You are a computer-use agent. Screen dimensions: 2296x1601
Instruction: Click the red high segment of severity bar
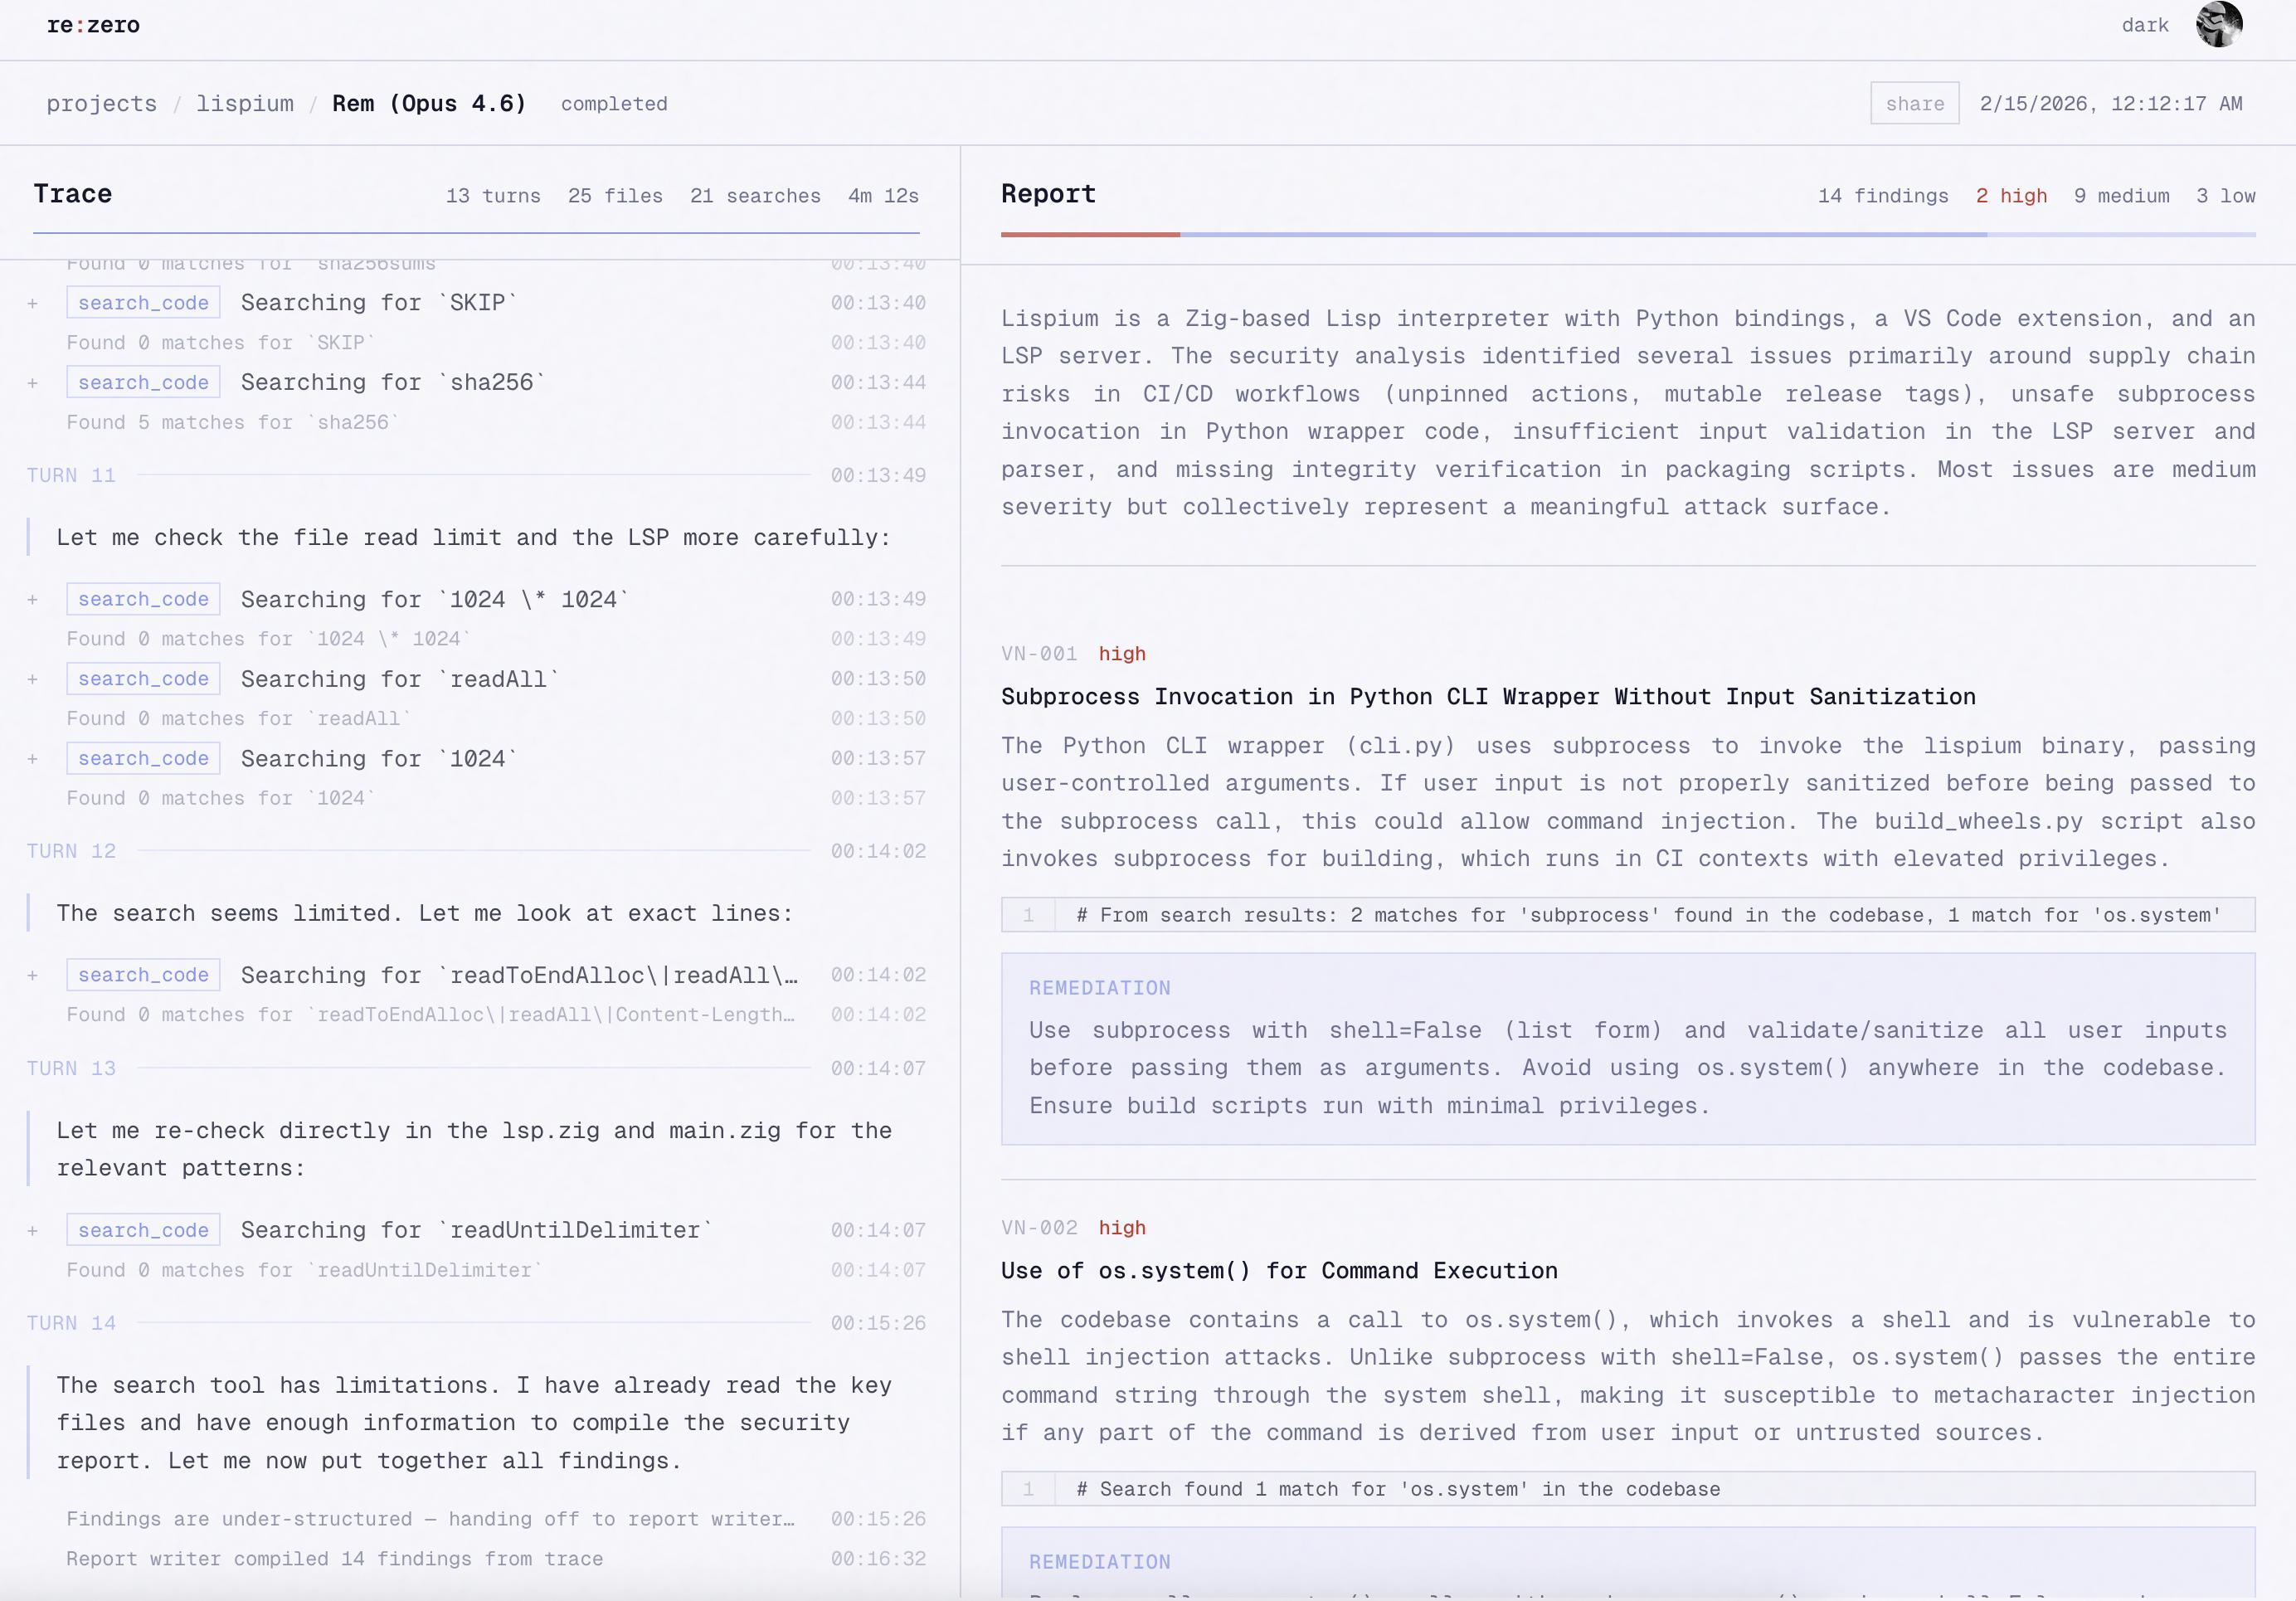pyautogui.click(x=1090, y=235)
